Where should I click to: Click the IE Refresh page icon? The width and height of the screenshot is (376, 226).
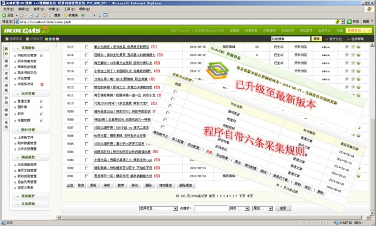point(37,15)
